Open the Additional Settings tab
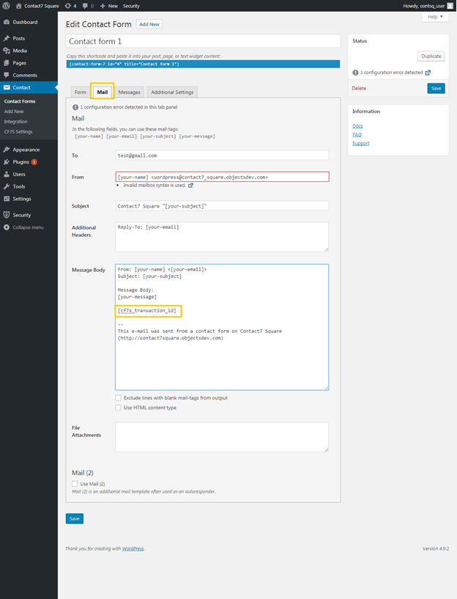The image size is (457, 599). pyautogui.click(x=172, y=92)
